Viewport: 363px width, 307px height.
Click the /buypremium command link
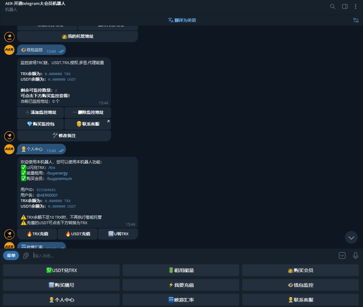coord(59,178)
